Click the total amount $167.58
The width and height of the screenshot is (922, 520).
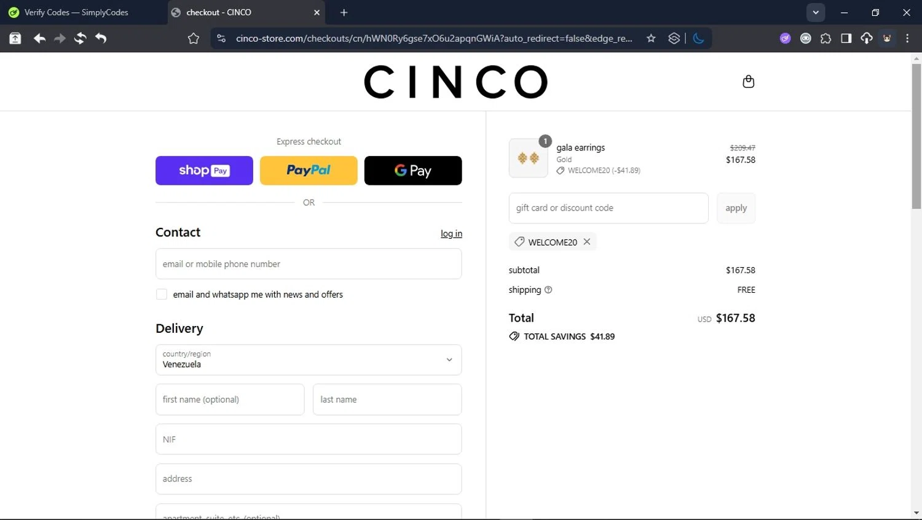736,318
